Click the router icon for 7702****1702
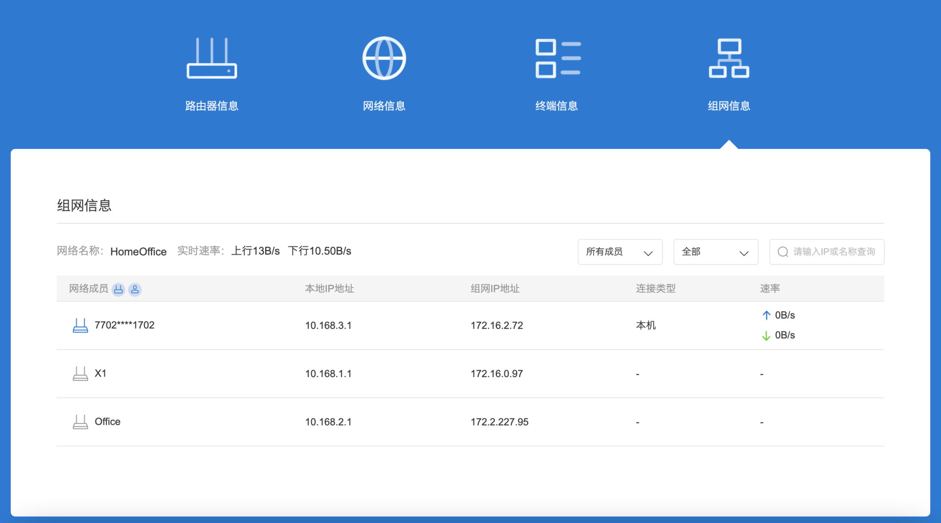Image resolution: width=941 pixels, height=523 pixels. pyautogui.click(x=80, y=326)
